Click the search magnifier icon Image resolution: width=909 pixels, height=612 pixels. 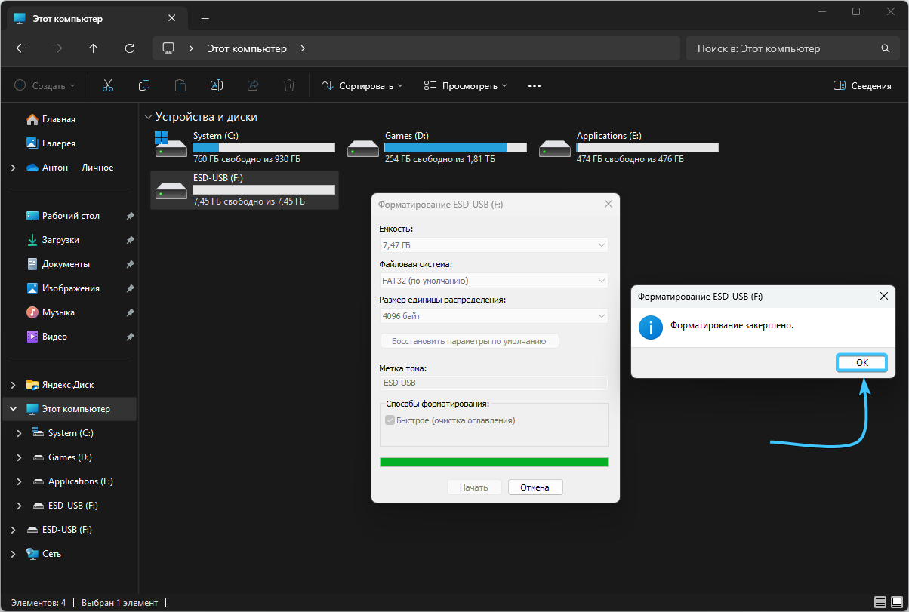tap(886, 48)
